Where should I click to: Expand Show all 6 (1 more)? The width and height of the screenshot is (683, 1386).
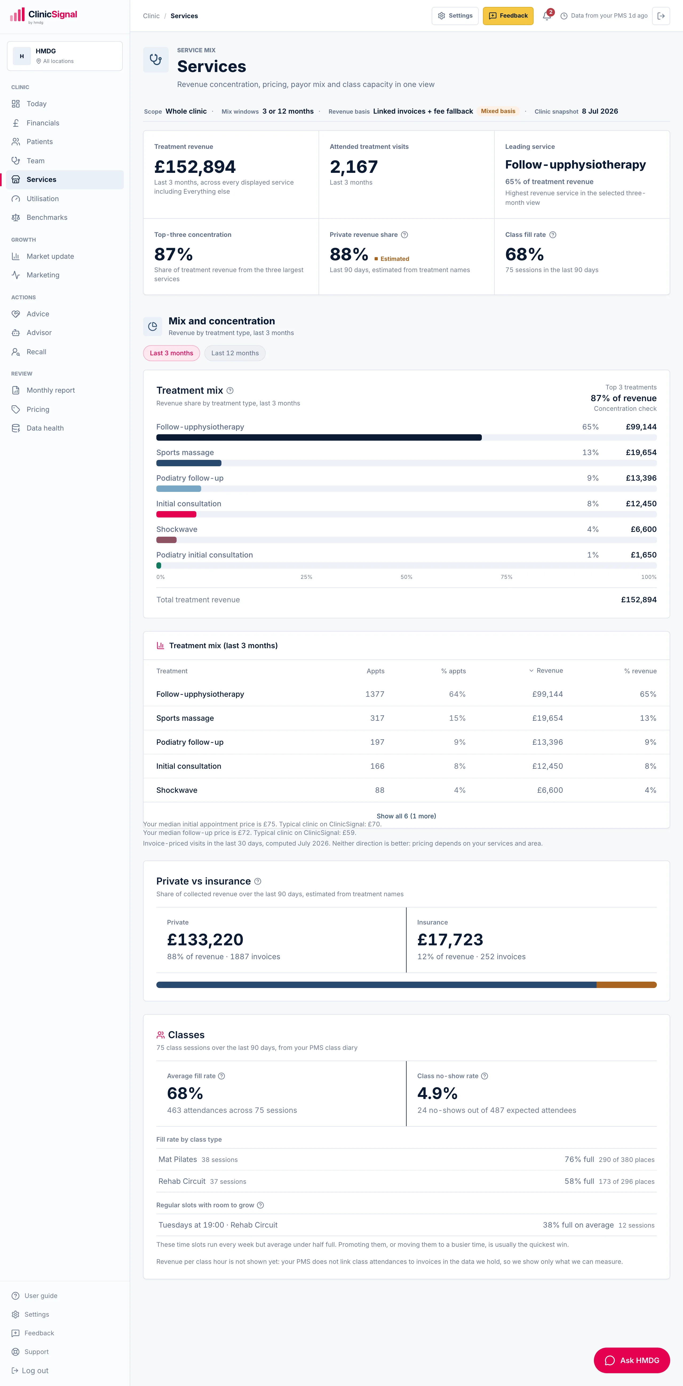tap(406, 816)
